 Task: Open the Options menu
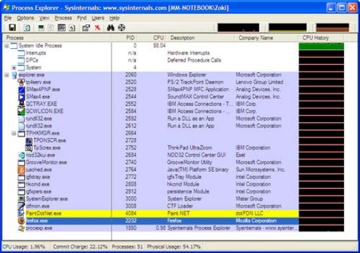[x=25, y=18]
